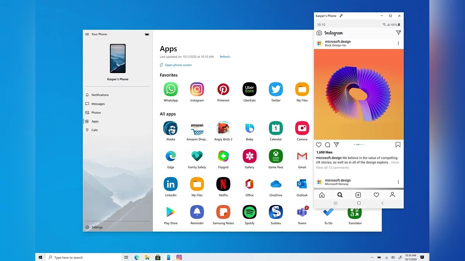Launch the Outlook app
Image resolution: width=465 pixels, height=261 pixels.
click(302, 184)
